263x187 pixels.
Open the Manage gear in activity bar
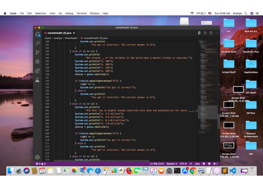37,157
